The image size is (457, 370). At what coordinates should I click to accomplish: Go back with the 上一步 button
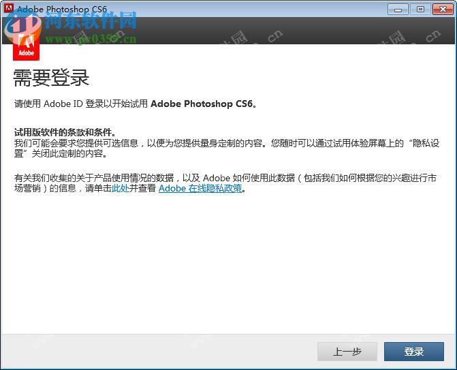click(x=347, y=352)
